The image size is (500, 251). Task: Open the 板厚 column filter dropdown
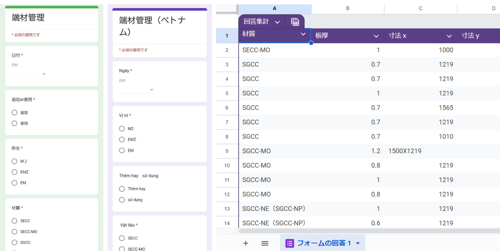coord(376,36)
